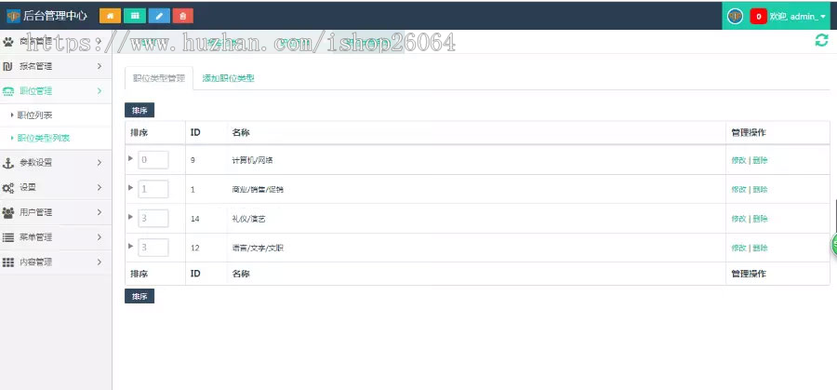
Task: Click the top 排序 button above table
Action: (139, 110)
